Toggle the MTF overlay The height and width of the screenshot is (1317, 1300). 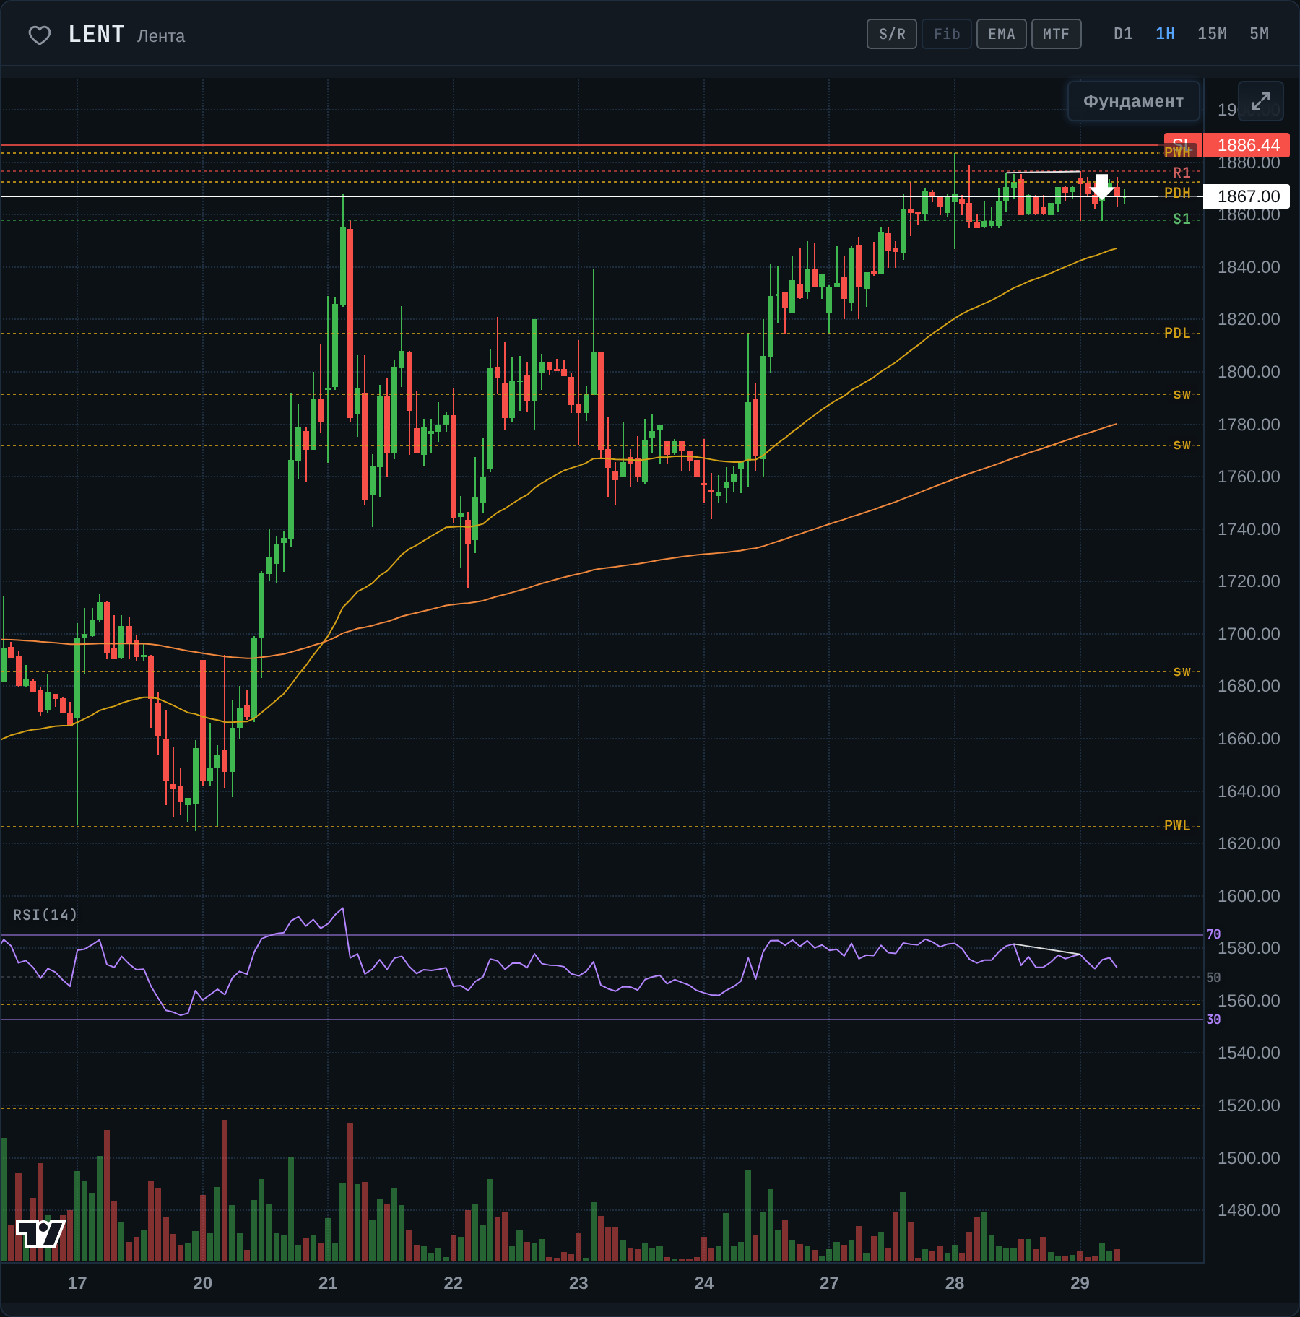[x=1057, y=34]
